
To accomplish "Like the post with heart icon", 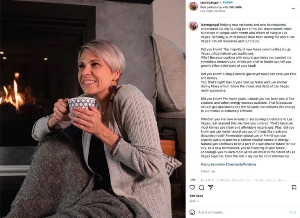I will (x=192, y=187).
